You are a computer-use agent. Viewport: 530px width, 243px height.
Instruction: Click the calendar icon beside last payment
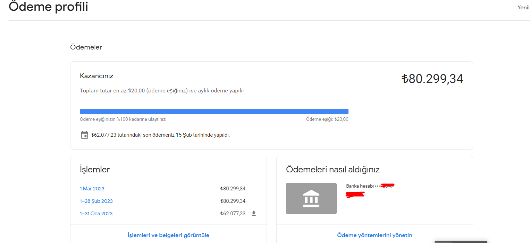84,135
